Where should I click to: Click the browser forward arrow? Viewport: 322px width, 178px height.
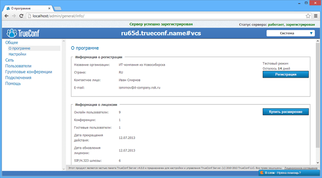click(x=14, y=16)
